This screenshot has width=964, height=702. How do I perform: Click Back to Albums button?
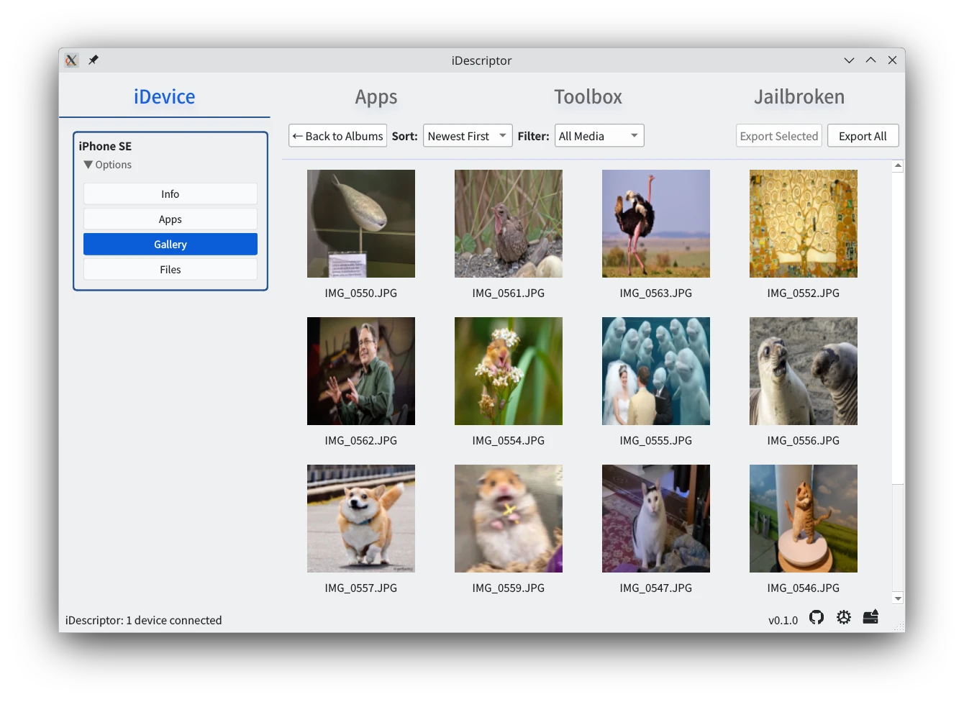coord(337,136)
